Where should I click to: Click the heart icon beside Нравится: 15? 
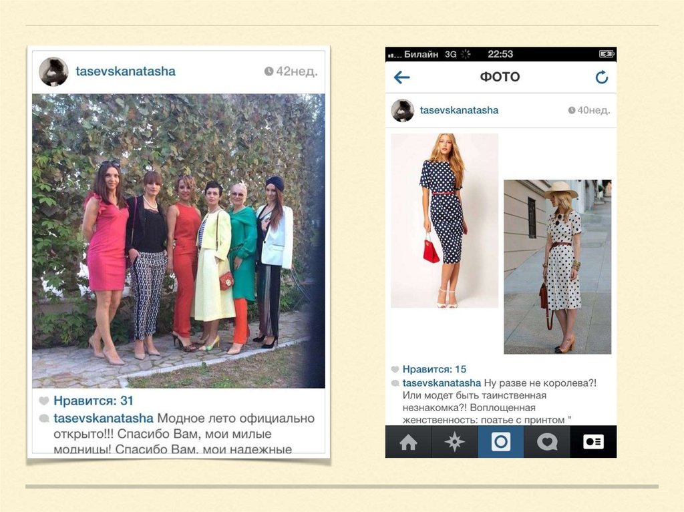coord(395,369)
